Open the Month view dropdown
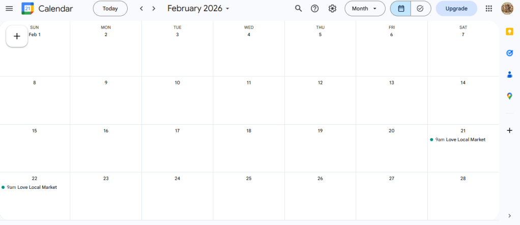This screenshot has height=225, width=520. [x=365, y=9]
